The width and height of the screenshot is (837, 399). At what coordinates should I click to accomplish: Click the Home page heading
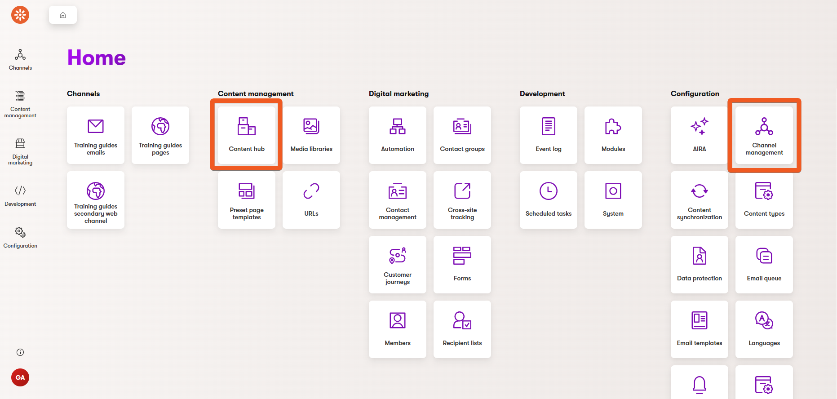point(97,58)
